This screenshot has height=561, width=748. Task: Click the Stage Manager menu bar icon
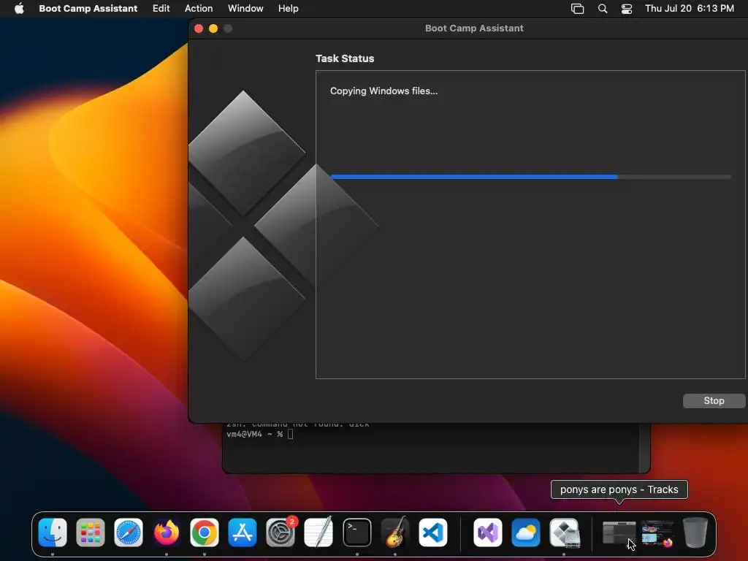click(577, 9)
